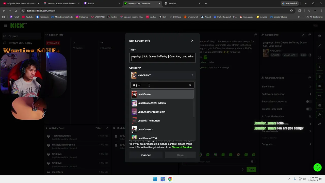Reload the Kick dashboard page
325x183 pixels.
pos(16,11)
